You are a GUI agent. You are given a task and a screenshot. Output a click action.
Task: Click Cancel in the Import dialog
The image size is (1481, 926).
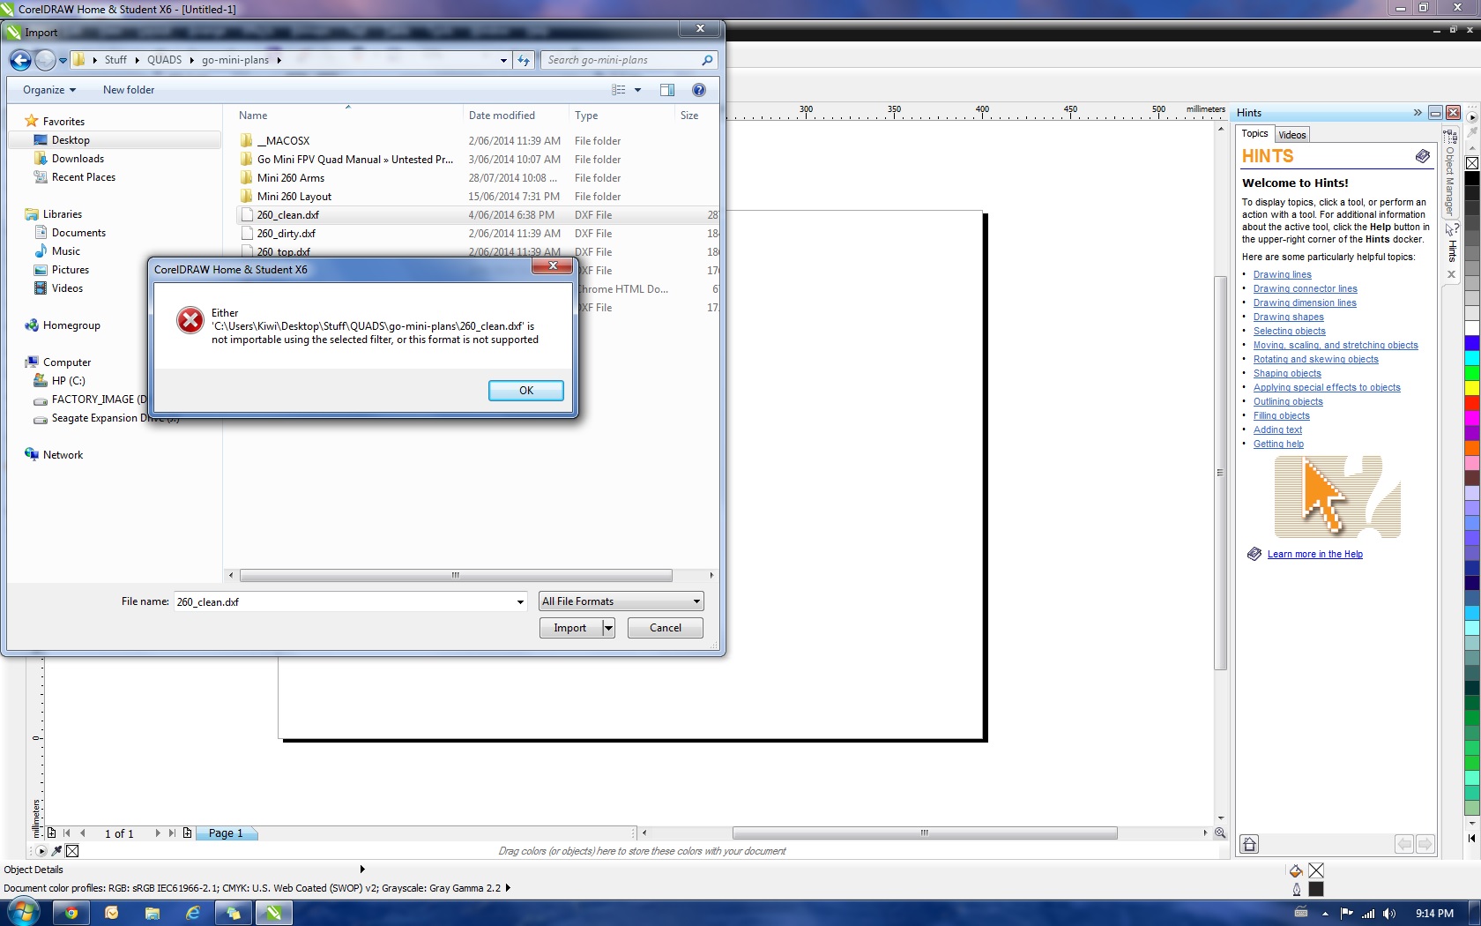(x=665, y=628)
